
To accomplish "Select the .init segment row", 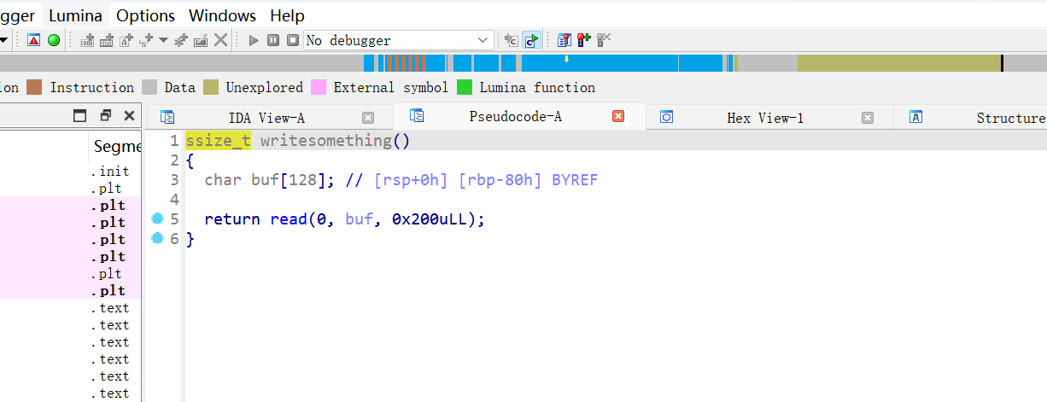I will pos(71,172).
